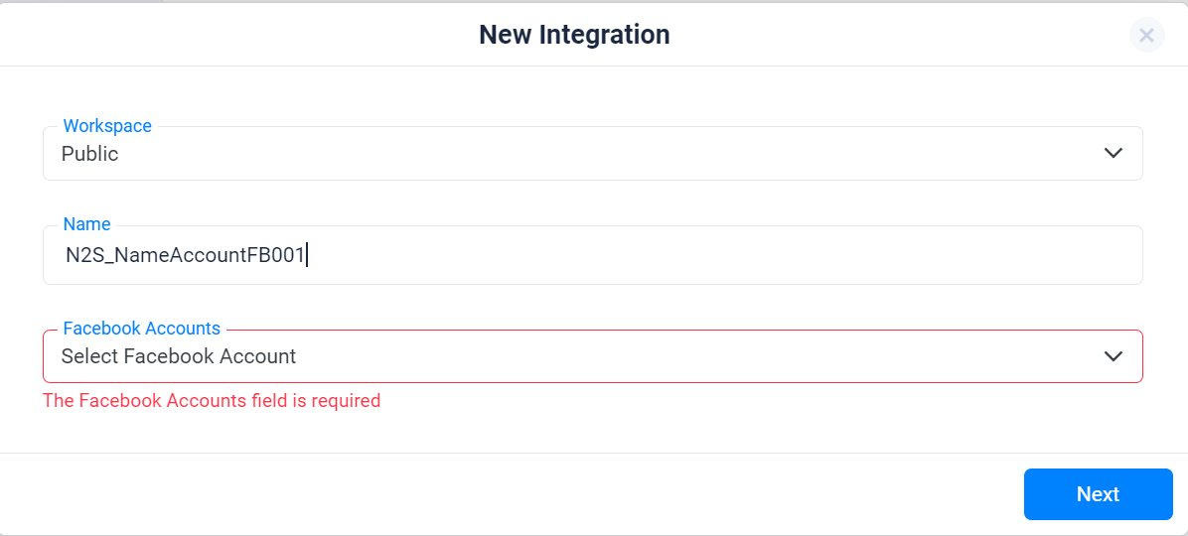The height and width of the screenshot is (536, 1188).
Task: Open the Workspace combo box
Action: 592,153
